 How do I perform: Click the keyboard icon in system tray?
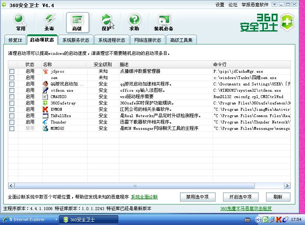tap(247, 219)
